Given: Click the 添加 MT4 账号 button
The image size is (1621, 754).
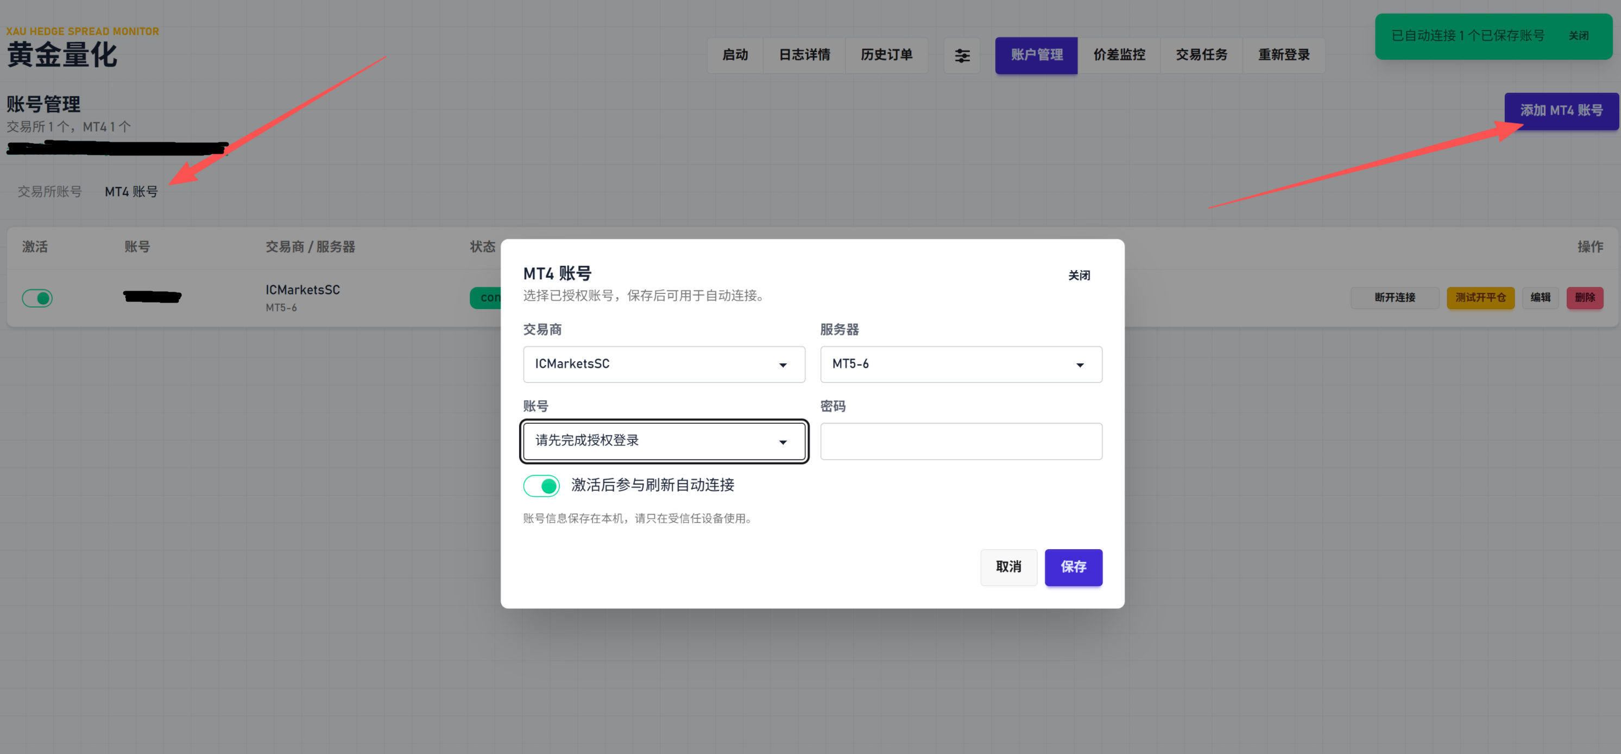Looking at the screenshot, I should [x=1561, y=111].
